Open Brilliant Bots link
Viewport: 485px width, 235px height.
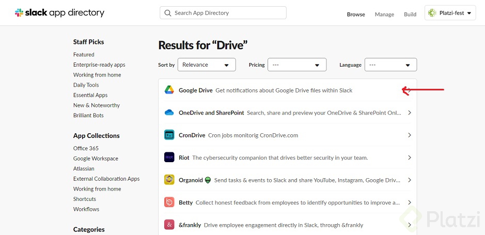88,115
